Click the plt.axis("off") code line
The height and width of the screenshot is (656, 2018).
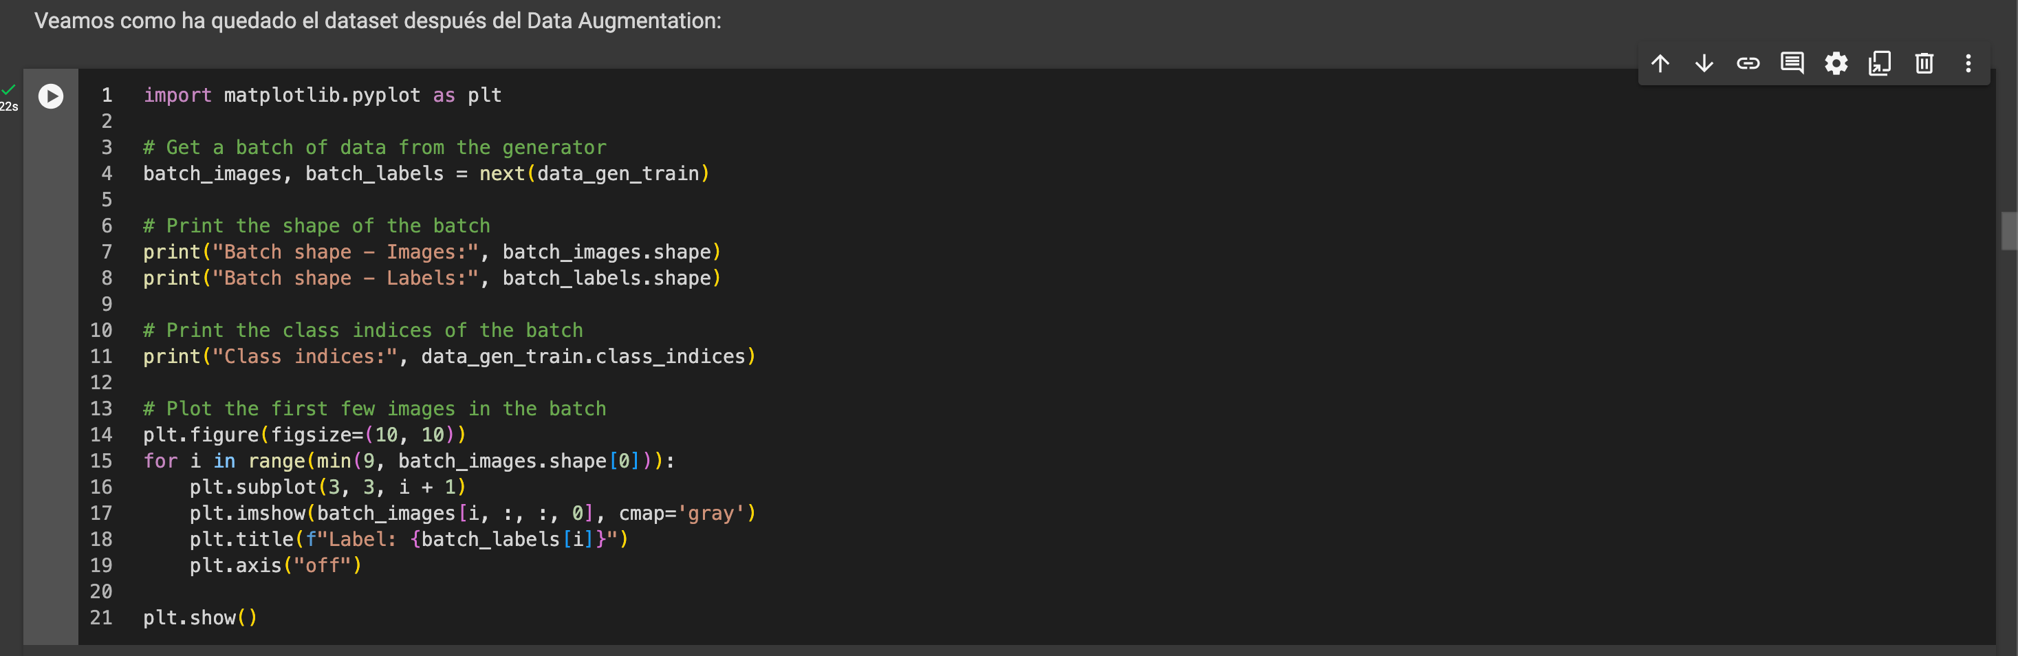coord(275,565)
